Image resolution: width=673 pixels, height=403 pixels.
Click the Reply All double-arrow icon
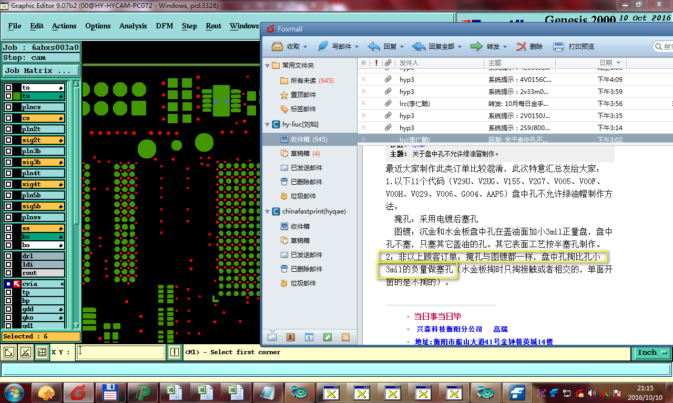point(419,47)
